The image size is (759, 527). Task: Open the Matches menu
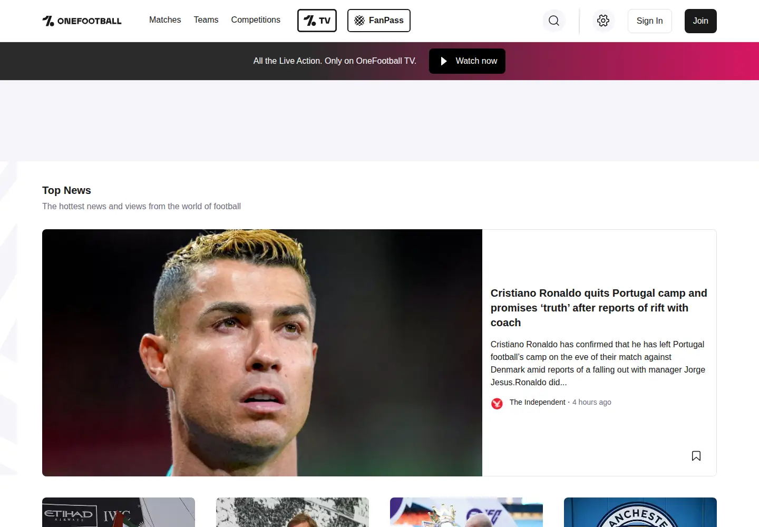point(165,20)
